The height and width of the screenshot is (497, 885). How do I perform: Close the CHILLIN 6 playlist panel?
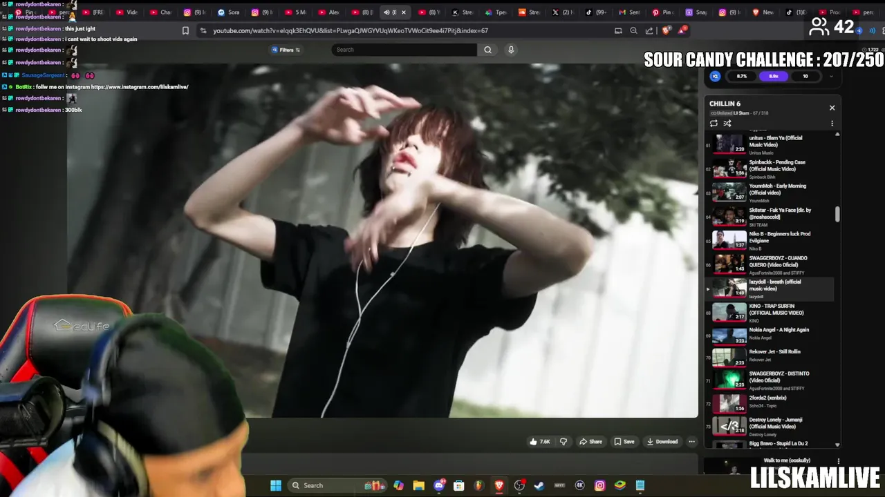(x=832, y=108)
